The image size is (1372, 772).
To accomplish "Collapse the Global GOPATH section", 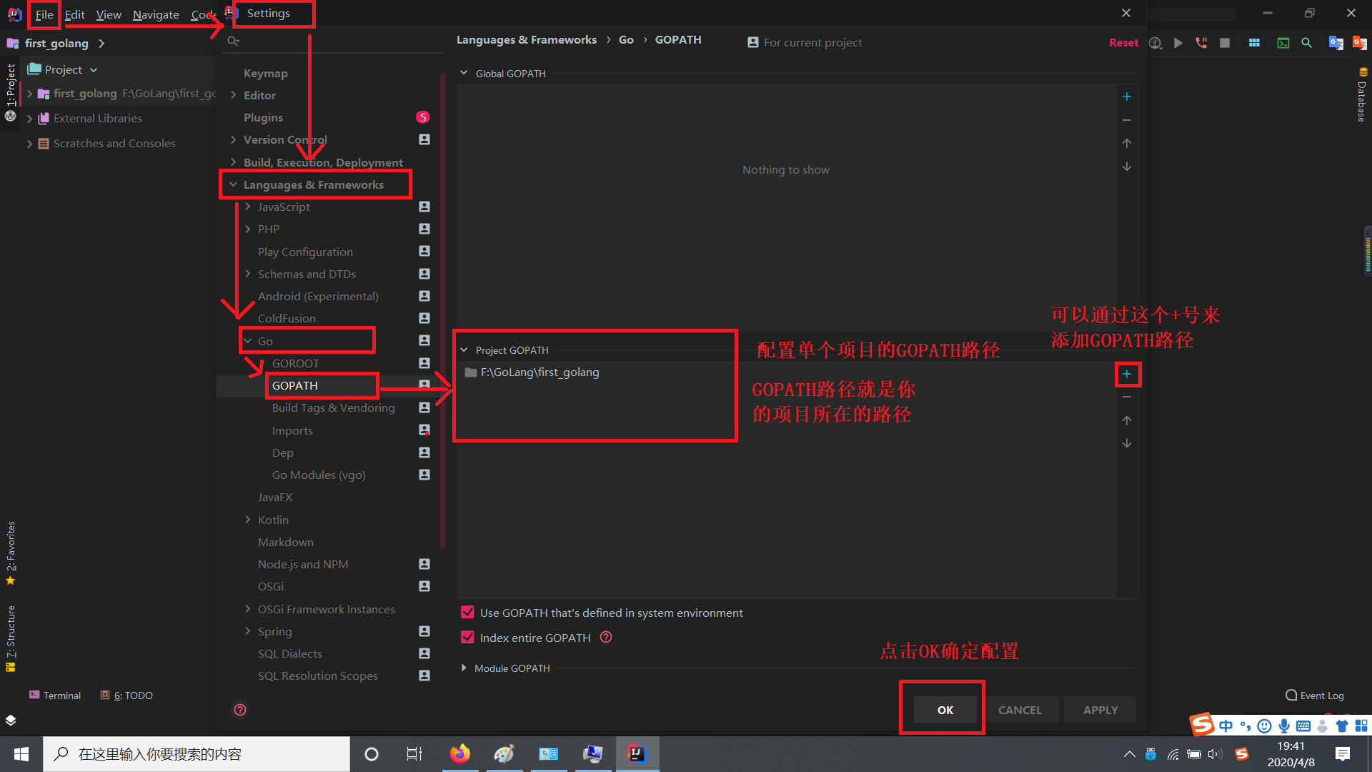I will click(x=464, y=73).
